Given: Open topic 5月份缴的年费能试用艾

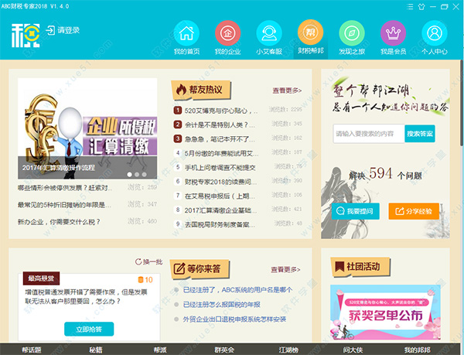Looking at the screenshot, I should pyautogui.click(x=221, y=153).
